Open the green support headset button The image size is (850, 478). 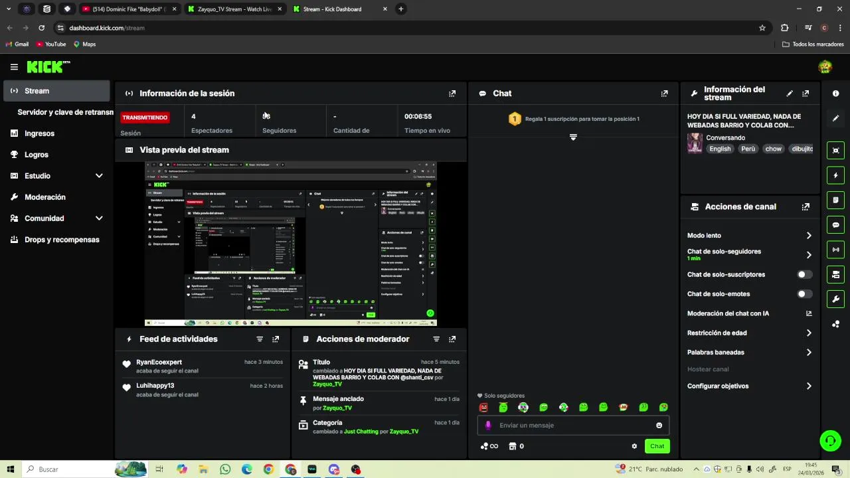tap(829, 440)
